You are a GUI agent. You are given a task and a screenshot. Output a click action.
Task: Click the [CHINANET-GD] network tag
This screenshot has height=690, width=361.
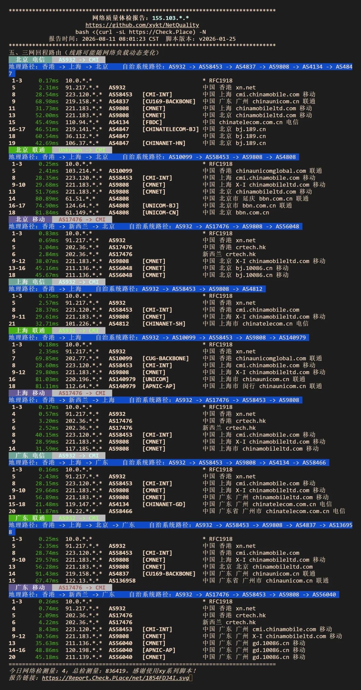click(x=164, y=504)
